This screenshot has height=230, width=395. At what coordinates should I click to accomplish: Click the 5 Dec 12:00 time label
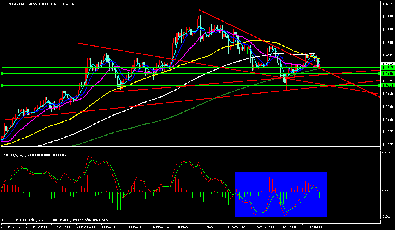point(286,227)
